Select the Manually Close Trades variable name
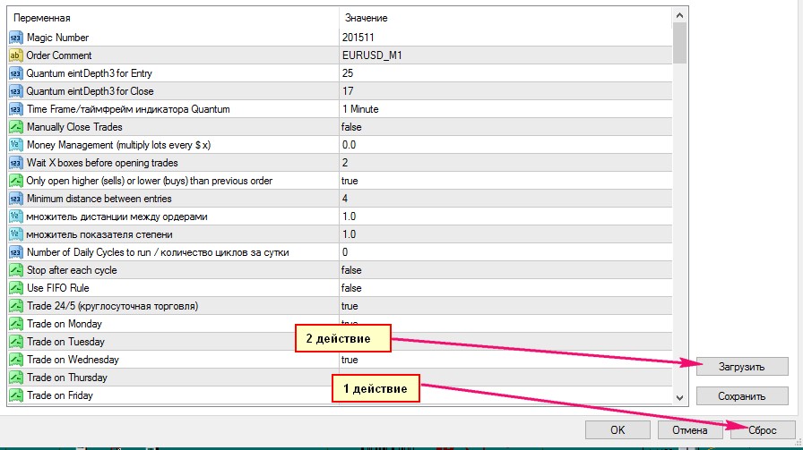The width and height of the screenshot is (803, 450). coord(74,127)
